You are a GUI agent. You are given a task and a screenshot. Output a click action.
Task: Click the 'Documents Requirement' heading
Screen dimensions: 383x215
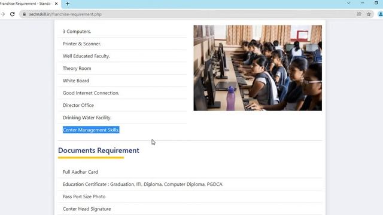coord(98,150)
